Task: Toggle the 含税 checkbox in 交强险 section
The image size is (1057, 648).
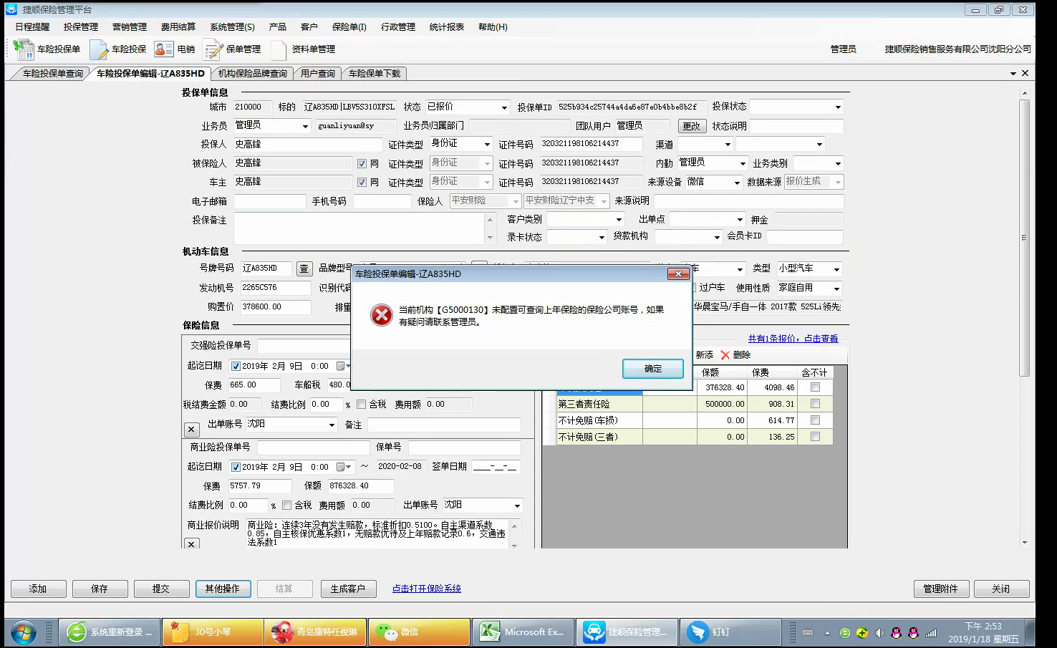Action: click(362, 405)
